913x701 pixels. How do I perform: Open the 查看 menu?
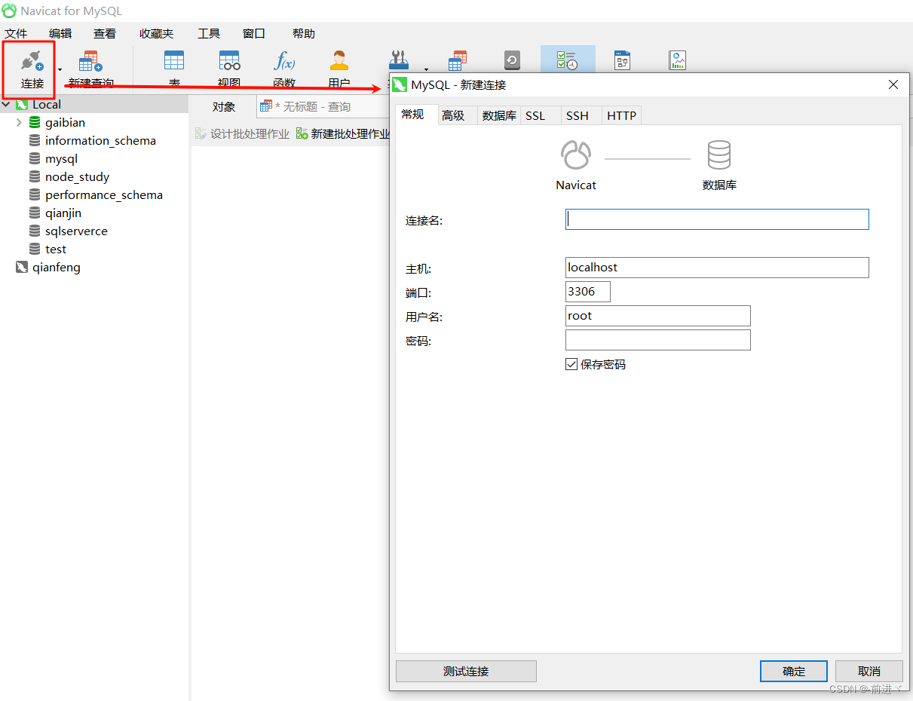pyautogui.click(x=105, y=33)
